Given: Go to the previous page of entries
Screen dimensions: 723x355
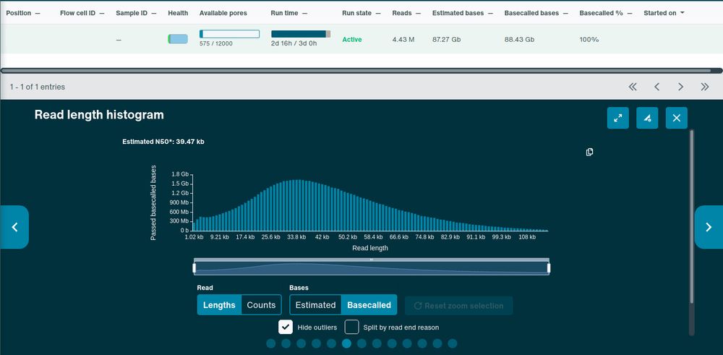Looking at the screenshot, I should coord(657,87).
